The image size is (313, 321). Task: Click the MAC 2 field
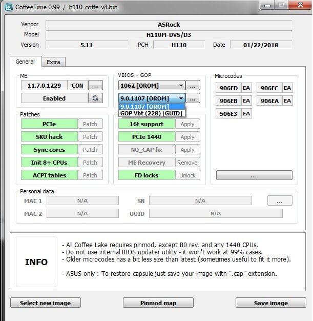[82, 213]
